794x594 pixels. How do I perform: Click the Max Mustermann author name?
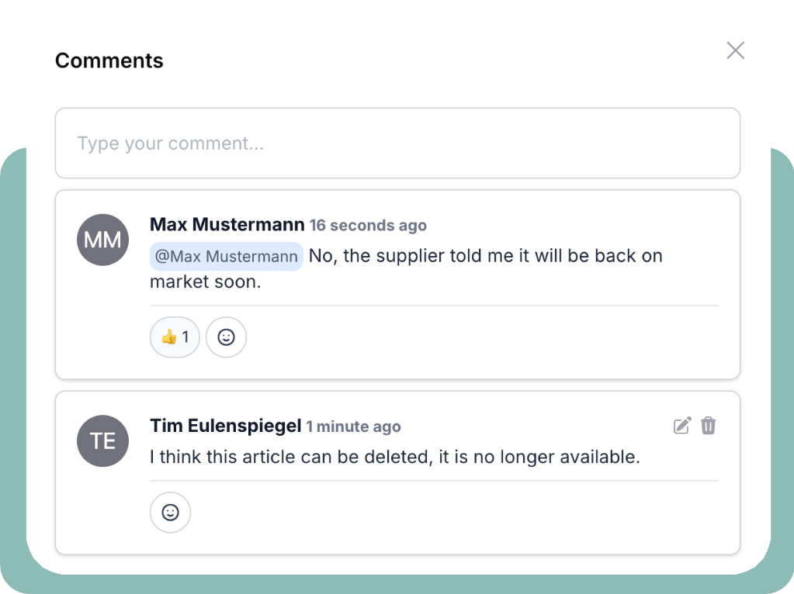(227, 225)
